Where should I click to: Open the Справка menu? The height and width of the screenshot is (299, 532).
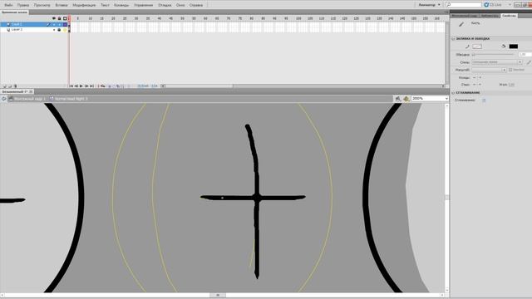pyautogui.click(x=196, y=5)
